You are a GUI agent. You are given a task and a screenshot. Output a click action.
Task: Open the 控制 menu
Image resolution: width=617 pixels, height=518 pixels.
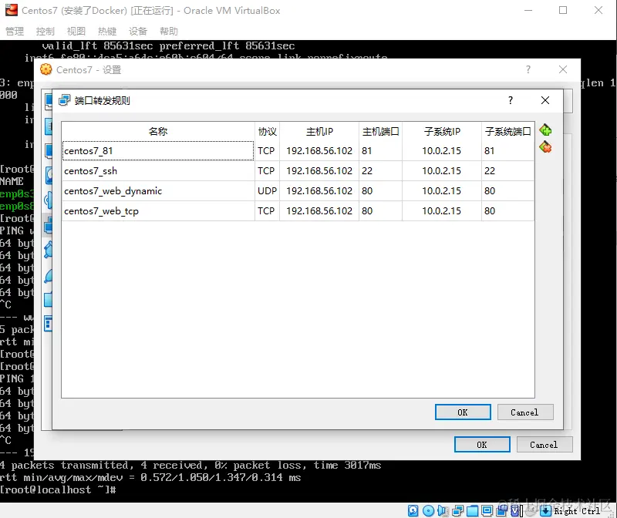click(x=46, y=31)
